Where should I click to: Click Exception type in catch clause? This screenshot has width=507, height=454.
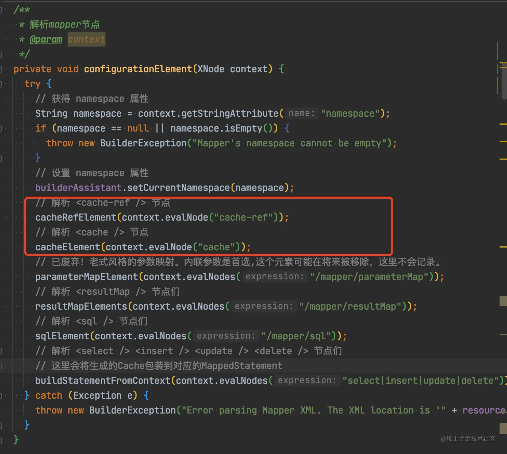(97, 396)
